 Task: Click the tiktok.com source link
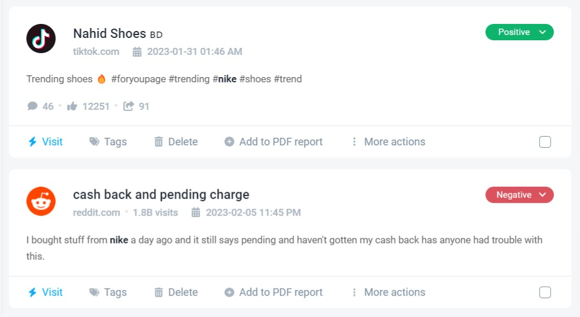pyautogui.click(x=96, y=51)
